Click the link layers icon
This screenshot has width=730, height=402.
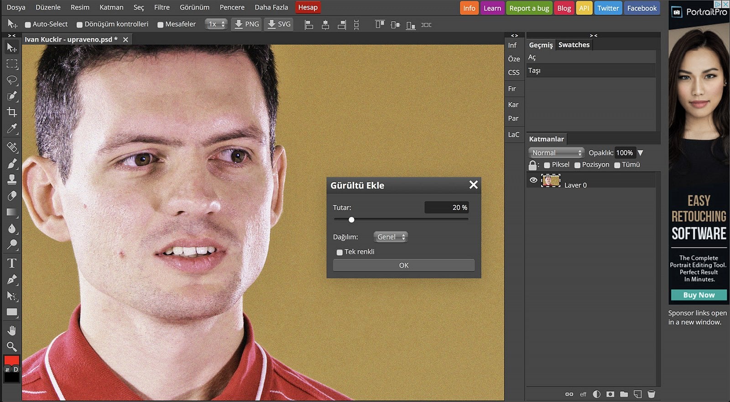coord(569,394)
